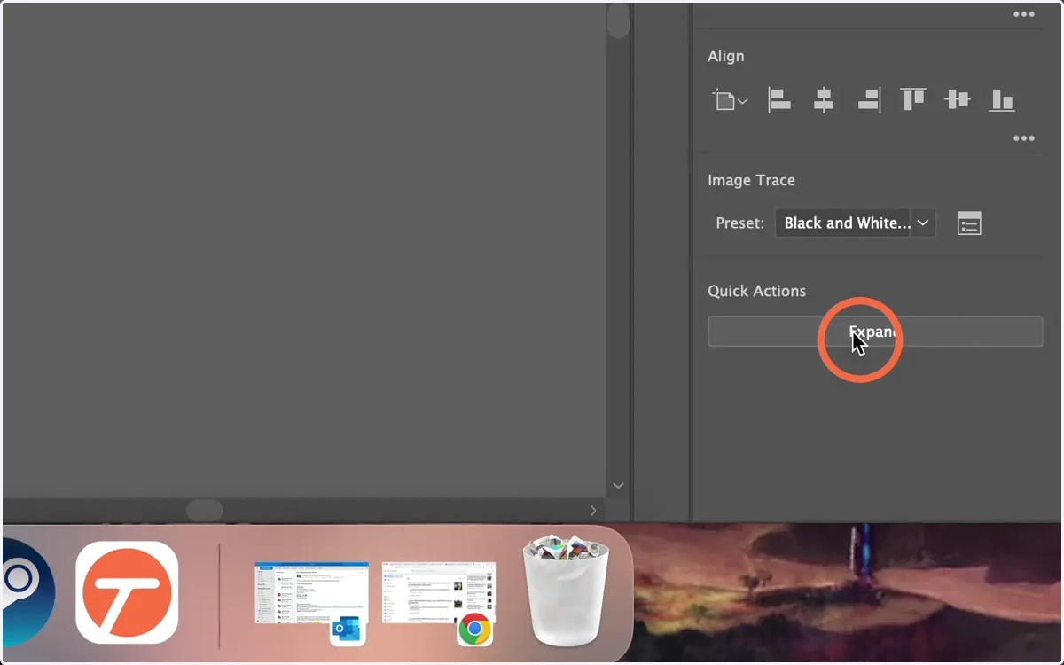
Task: Click the horizontal scrollbar right arrow
Action: pyautogui.click(x=593, y=511)
